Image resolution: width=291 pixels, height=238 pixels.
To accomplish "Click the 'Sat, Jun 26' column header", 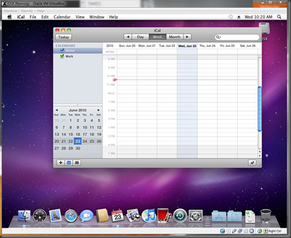I will point(248,46).
